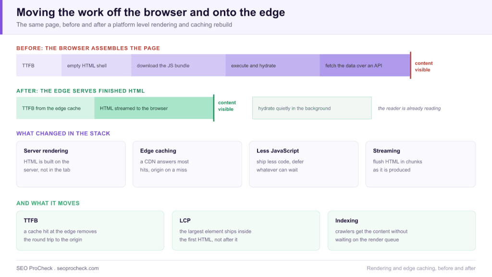Select the plain "TTFB" timeline segment
This screenshot has height=277, width=492.
coord(39,65)
